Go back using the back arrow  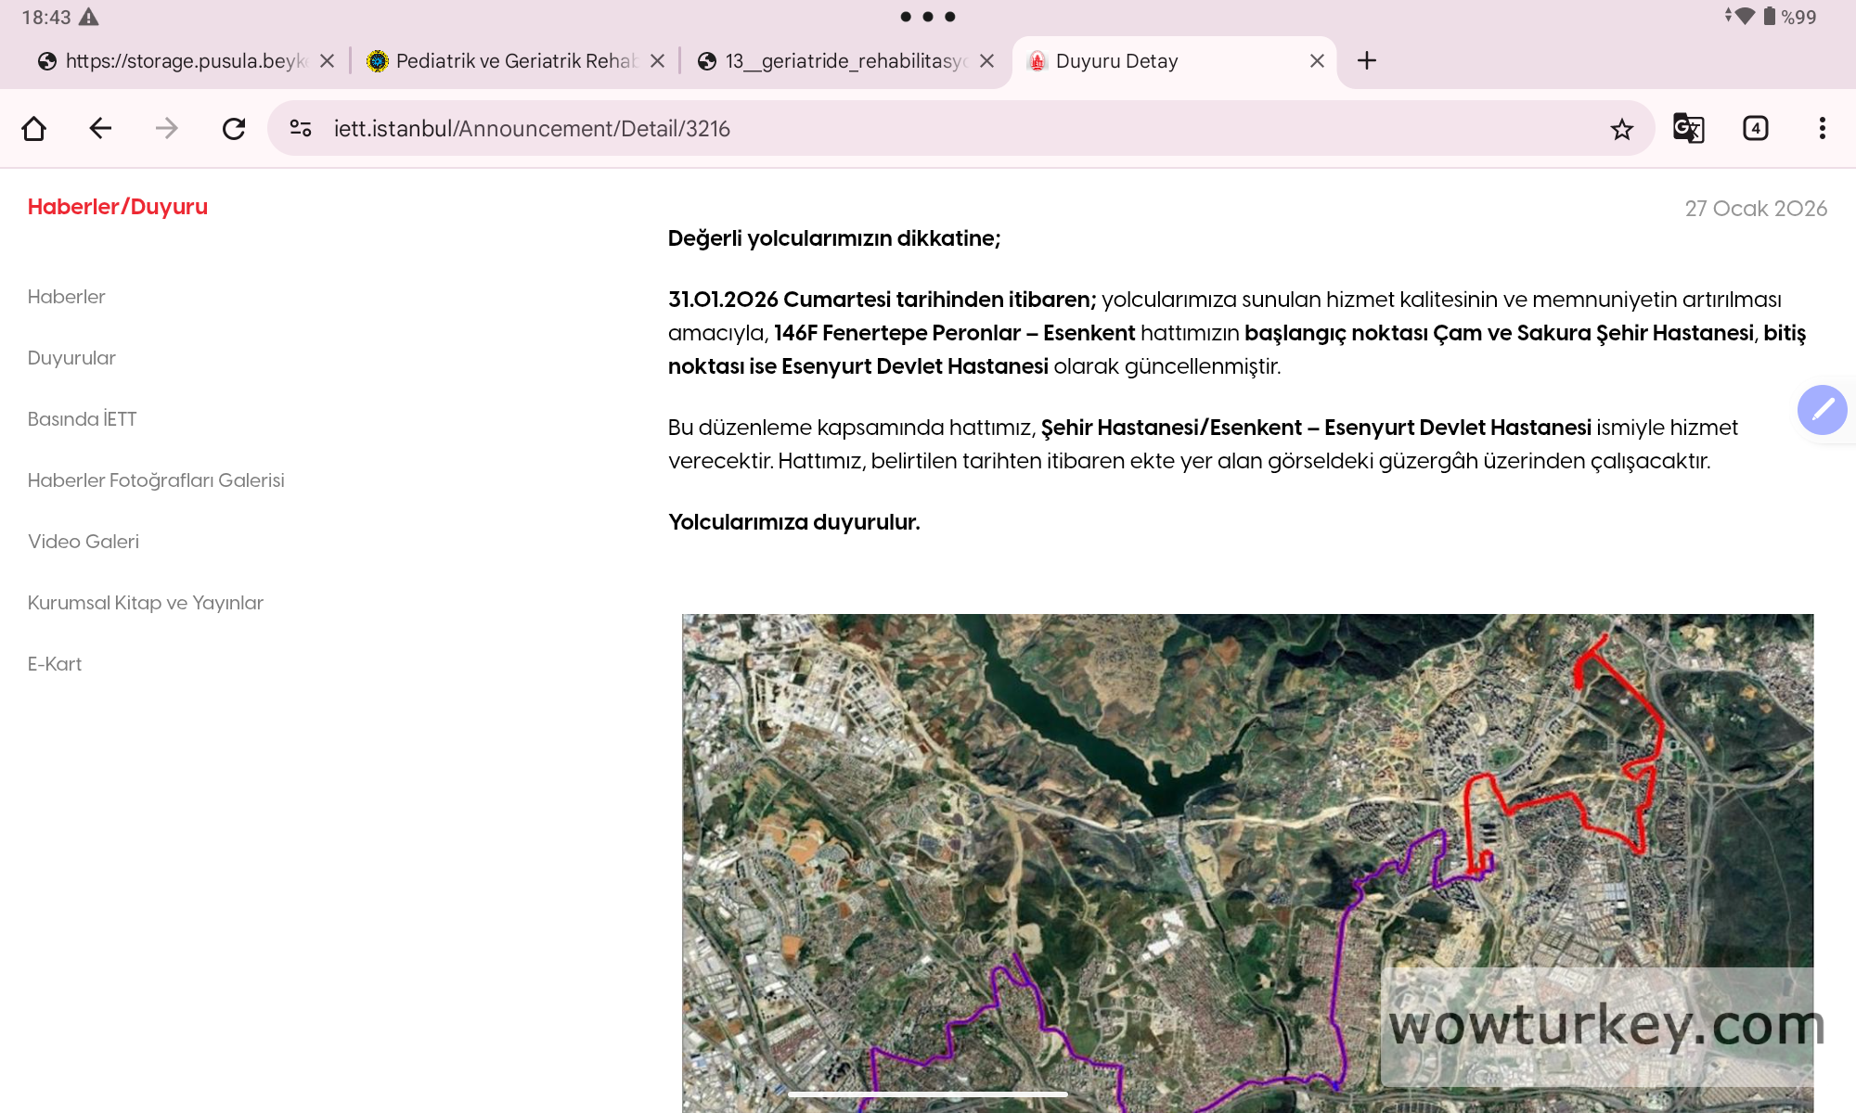pyautogui.click(x=100, y=128)
